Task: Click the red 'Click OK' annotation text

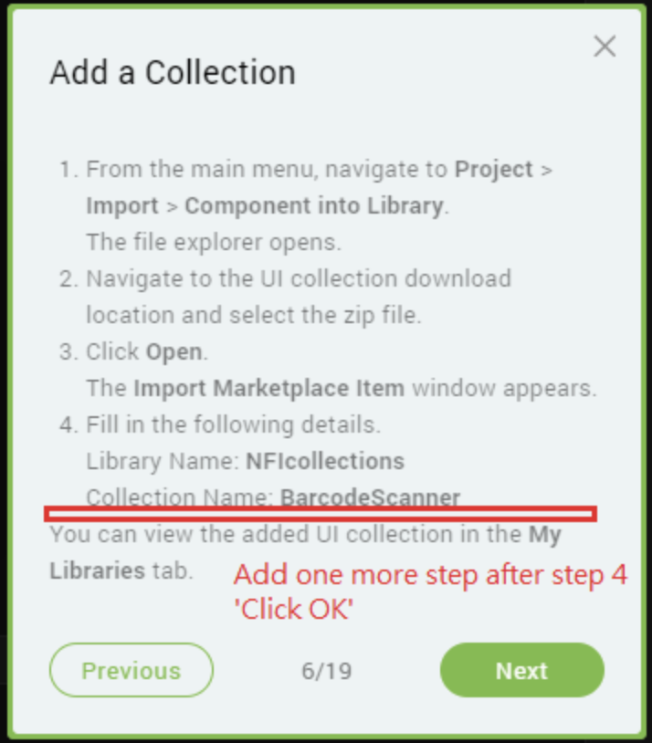Action: 294,609
